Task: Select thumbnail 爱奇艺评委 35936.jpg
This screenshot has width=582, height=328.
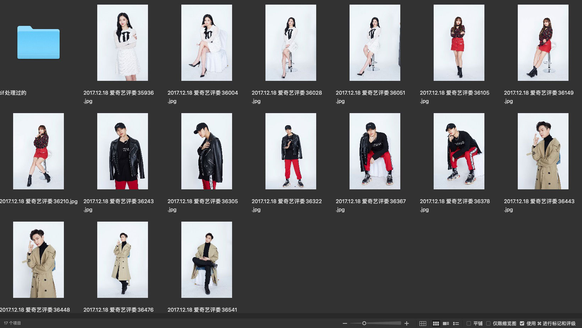Action: [122, 43]
